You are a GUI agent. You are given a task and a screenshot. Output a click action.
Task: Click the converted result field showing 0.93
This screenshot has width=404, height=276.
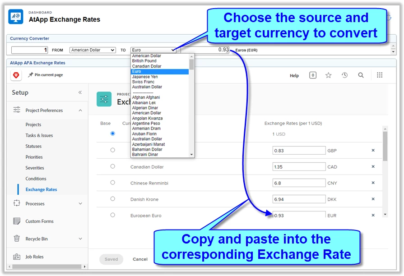point(205,50)
